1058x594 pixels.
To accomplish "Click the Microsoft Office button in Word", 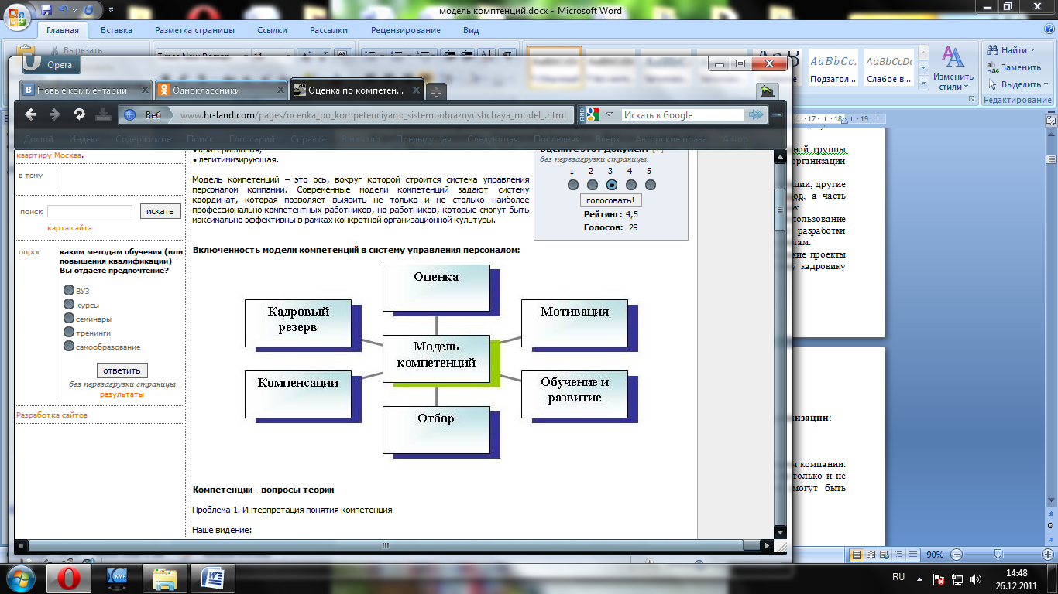I will (x=17, y=17).
